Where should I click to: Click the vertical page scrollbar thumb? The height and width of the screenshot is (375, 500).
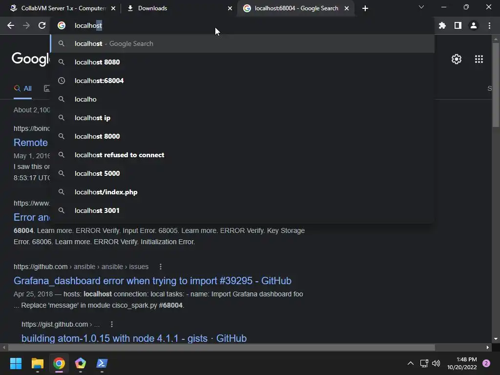point(496,85)
